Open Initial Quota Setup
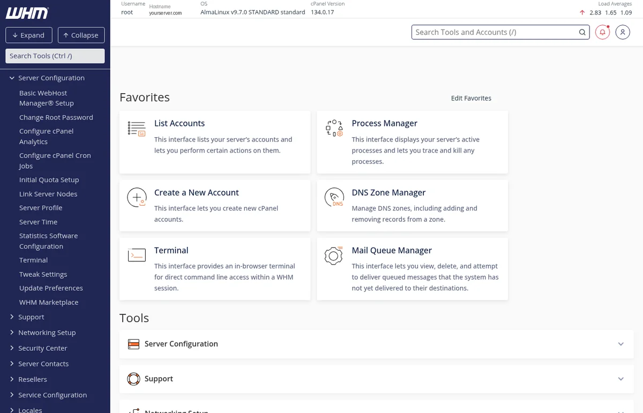Screen dimensions: 643x413 49,180
